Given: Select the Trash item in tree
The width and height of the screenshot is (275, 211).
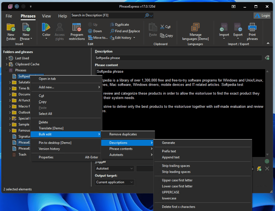Looking at the screenshot, I should click(22, 155).
